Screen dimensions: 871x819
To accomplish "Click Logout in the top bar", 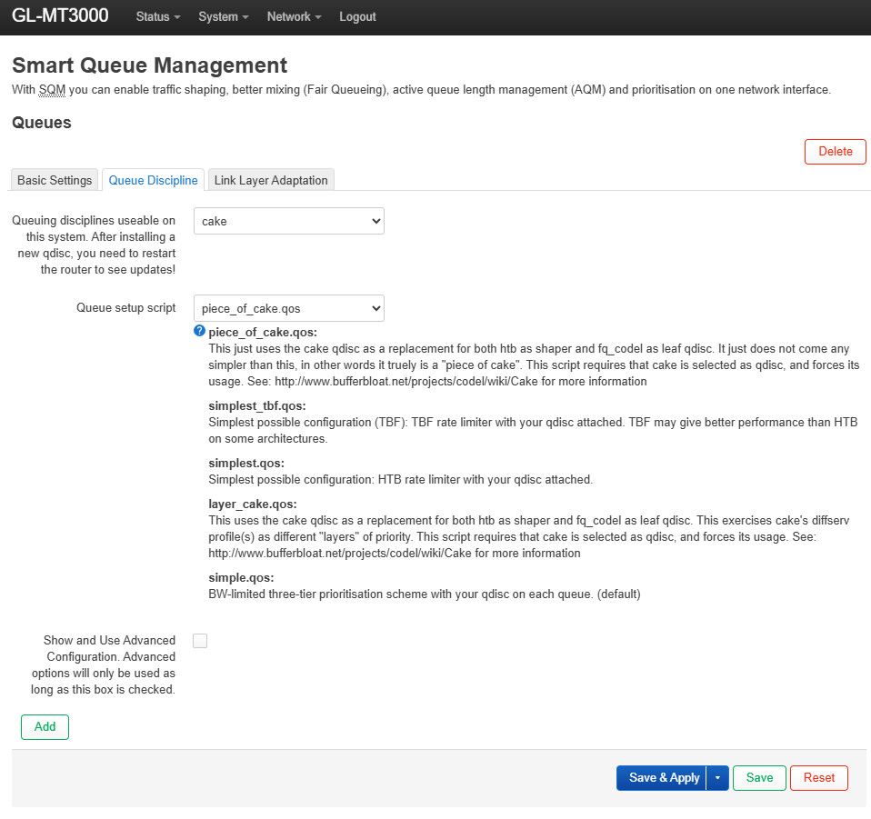I will tap(357, 17).
